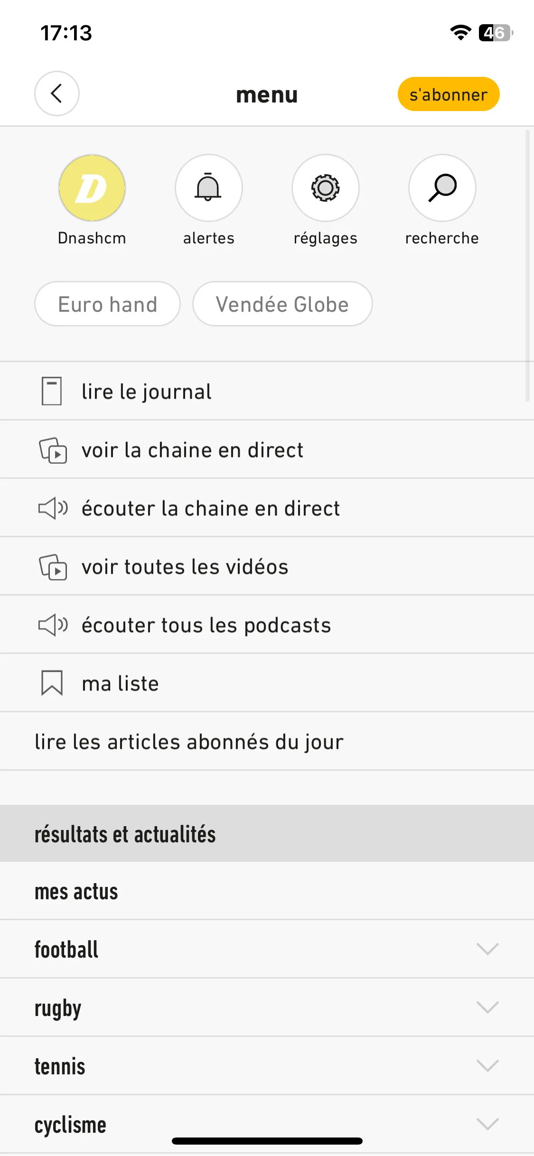The height and width of the screenshot is (1156, 534).
Task: Select voir la chaine en direct
Action: (x=267, y=449)
